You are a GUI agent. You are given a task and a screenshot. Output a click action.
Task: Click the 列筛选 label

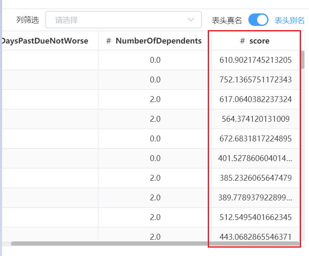28,20
